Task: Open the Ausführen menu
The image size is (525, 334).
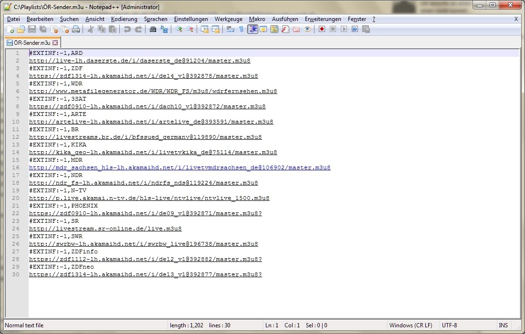Action: pyautogui.click(x=285, y=19)
